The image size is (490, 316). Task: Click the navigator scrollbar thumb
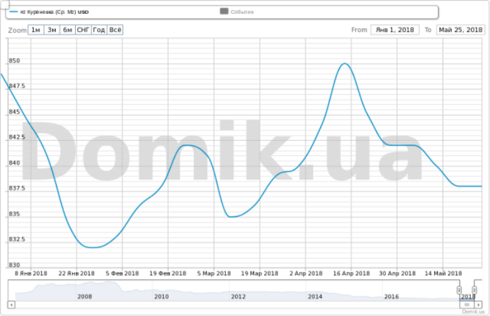point(467,304)
